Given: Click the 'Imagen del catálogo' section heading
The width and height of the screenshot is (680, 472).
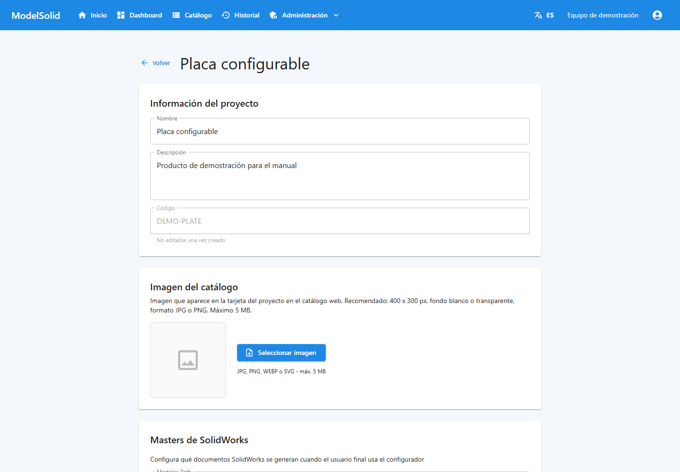Looking at the screenshot, I should click(194, 287).
